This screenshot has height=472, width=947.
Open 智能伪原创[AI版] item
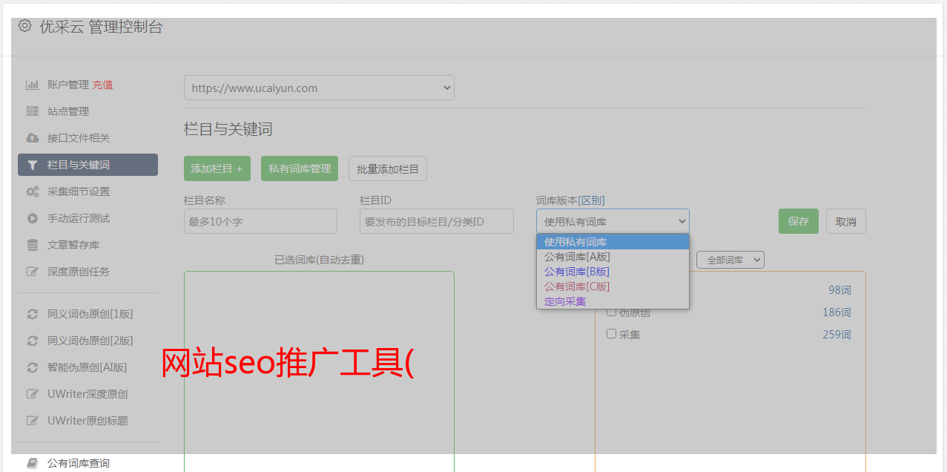(x=88, y=367)
